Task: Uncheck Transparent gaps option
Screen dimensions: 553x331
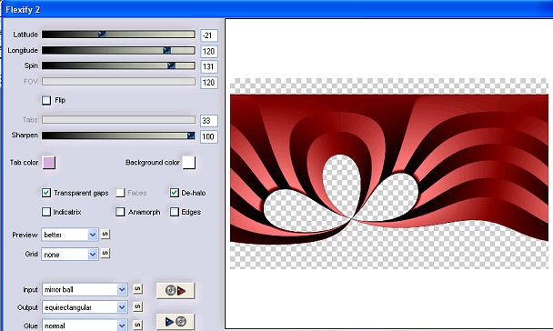Action: click(46, 193)
